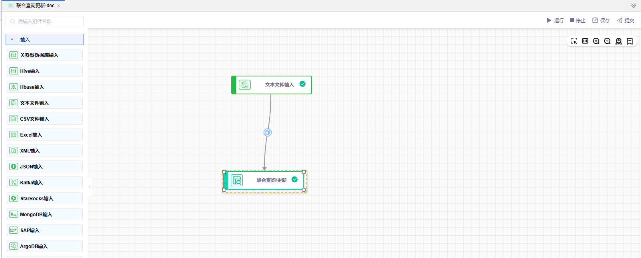Viewport: 641px width, 258px height.
Task: Select the 联合查询/更新 node on canvas
Action: (x=272, y=180)
